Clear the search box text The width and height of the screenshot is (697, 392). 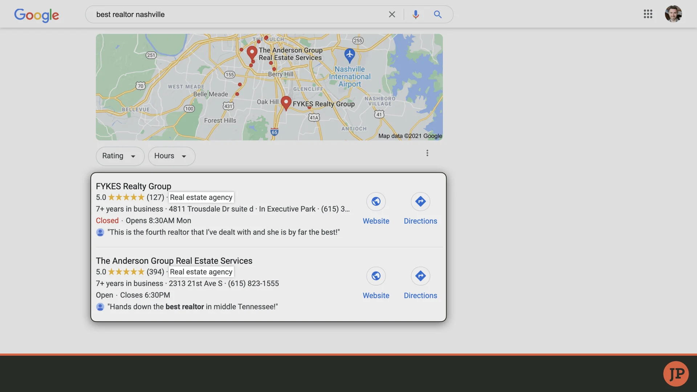pos(392,15)
